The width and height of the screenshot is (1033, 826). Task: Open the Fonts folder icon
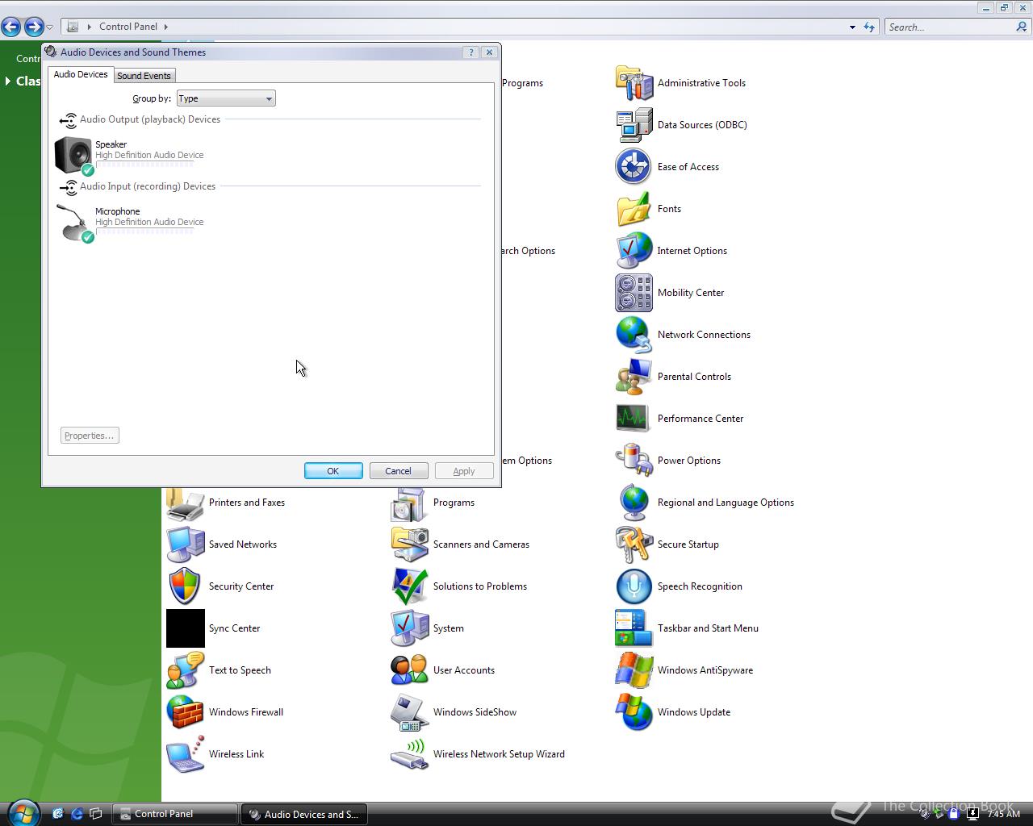click(634, 209)
